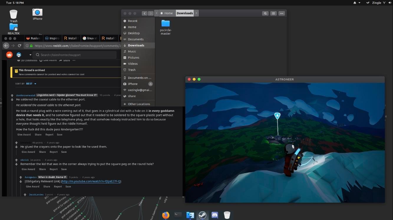
Task: Open Reddit home via the Snoo logo icon
Action: coord(9,55)
